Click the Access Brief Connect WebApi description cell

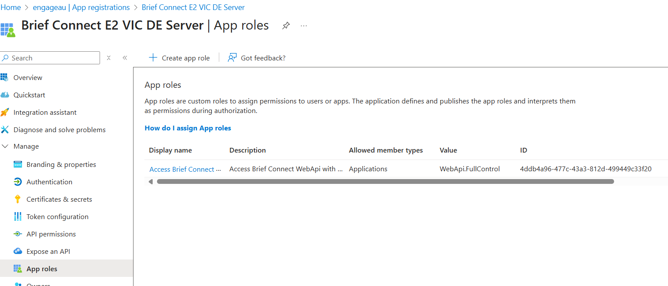click(x=286, y=169)
